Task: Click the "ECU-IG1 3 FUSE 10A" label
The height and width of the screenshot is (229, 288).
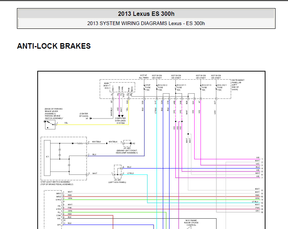Action: [x=206, y=88]
